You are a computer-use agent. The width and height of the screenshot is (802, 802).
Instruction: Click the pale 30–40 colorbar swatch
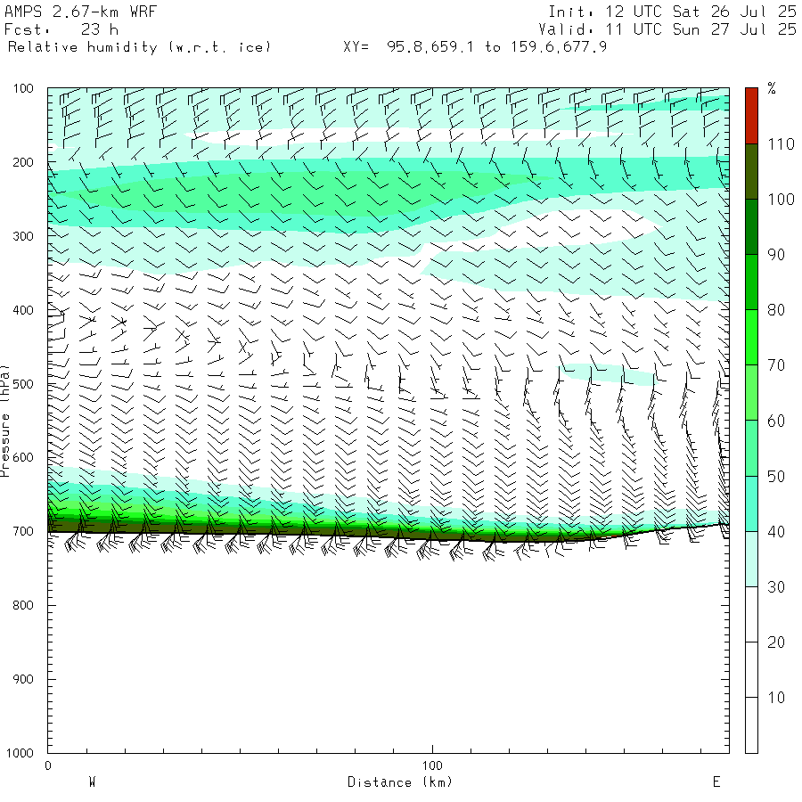(751, 559)
